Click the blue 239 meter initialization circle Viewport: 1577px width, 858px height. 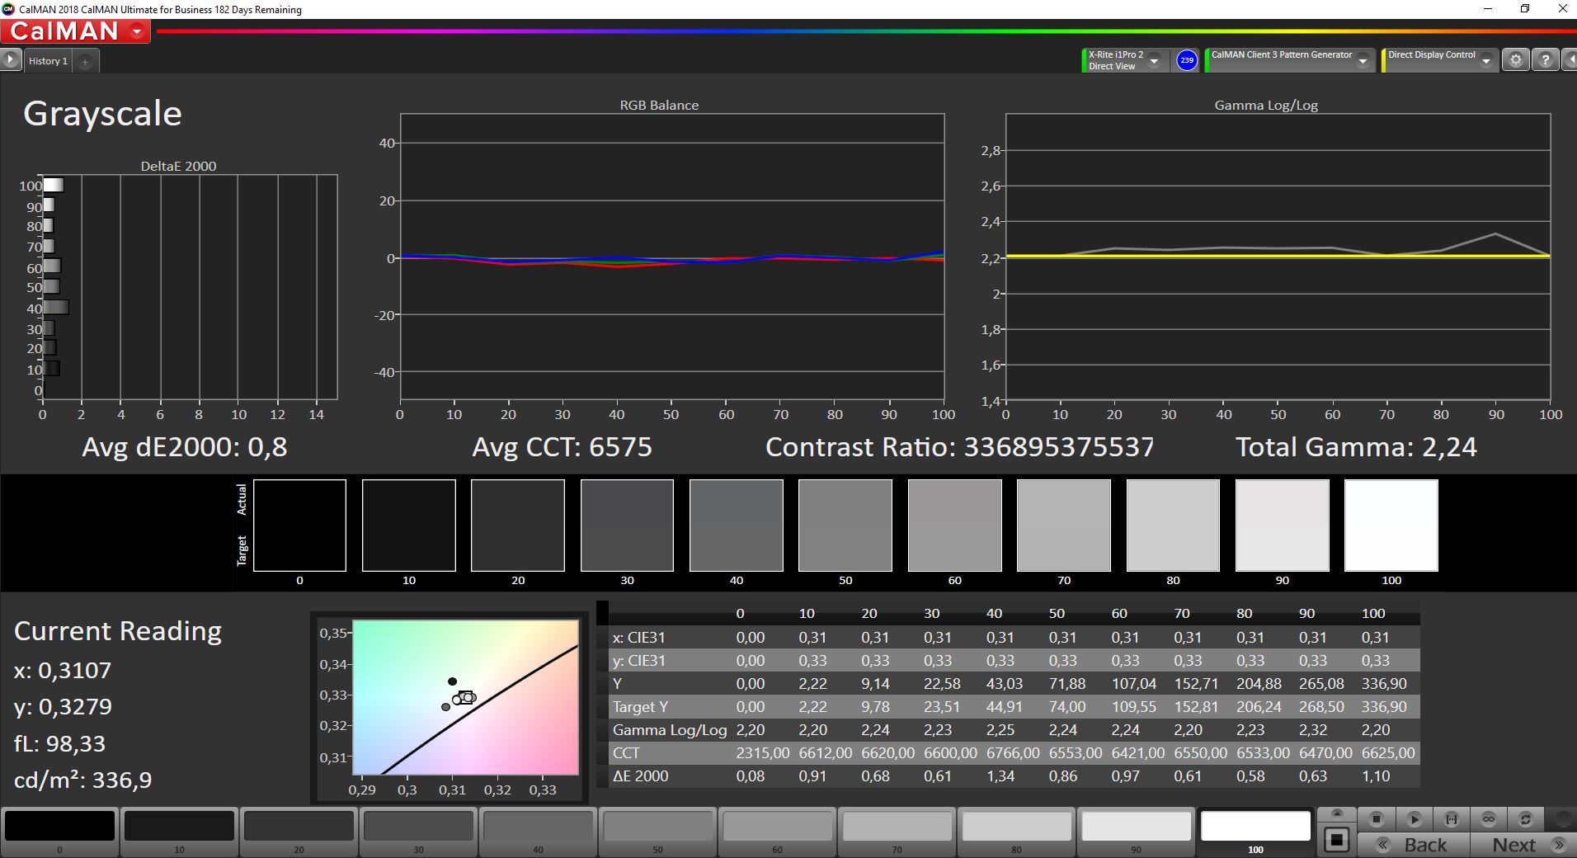click(1186, 60)
